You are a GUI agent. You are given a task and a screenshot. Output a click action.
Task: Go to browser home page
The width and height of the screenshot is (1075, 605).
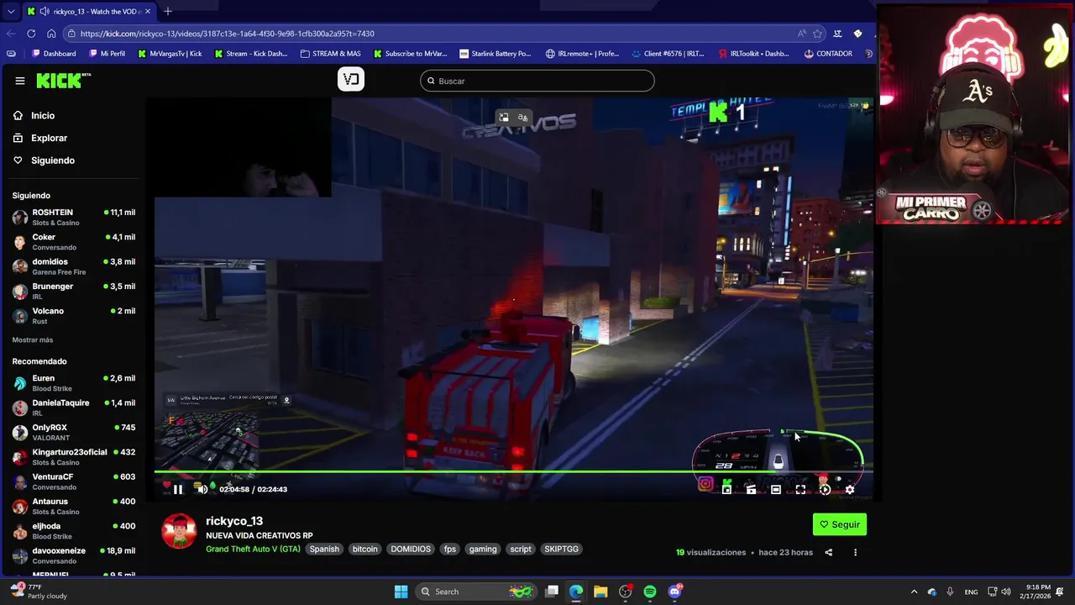point(51,34)
